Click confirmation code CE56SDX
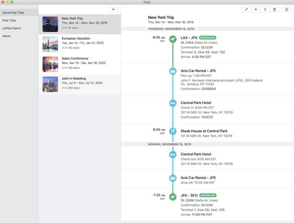Viewport: 294px width, 223px height. (208, 89)
